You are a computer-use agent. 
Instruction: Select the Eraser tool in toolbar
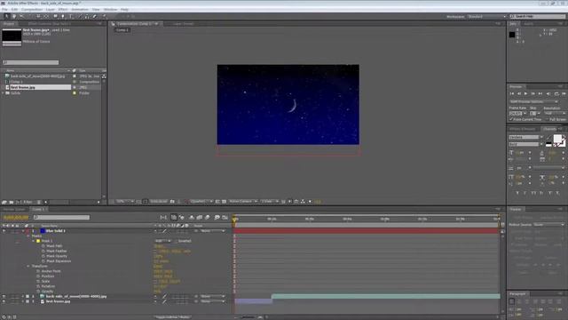point(95,16)
